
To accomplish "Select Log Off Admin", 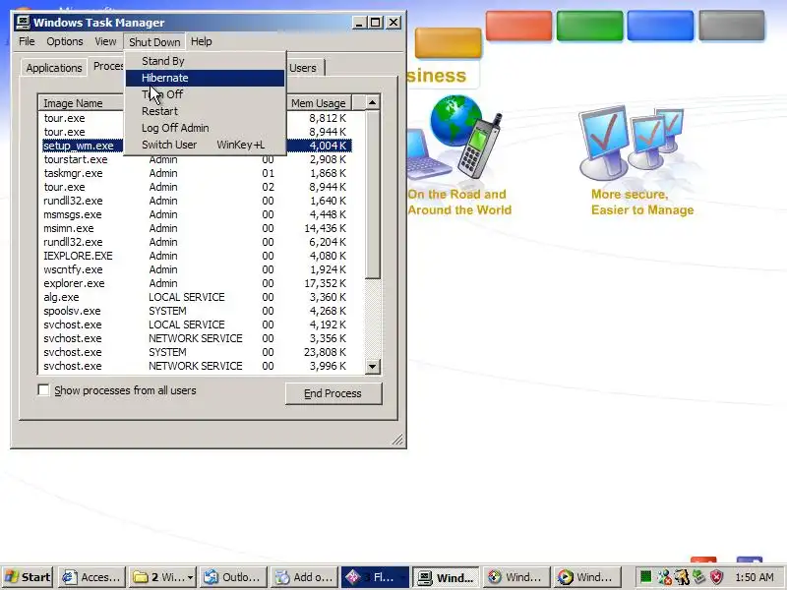I will (x=205, y=128).
